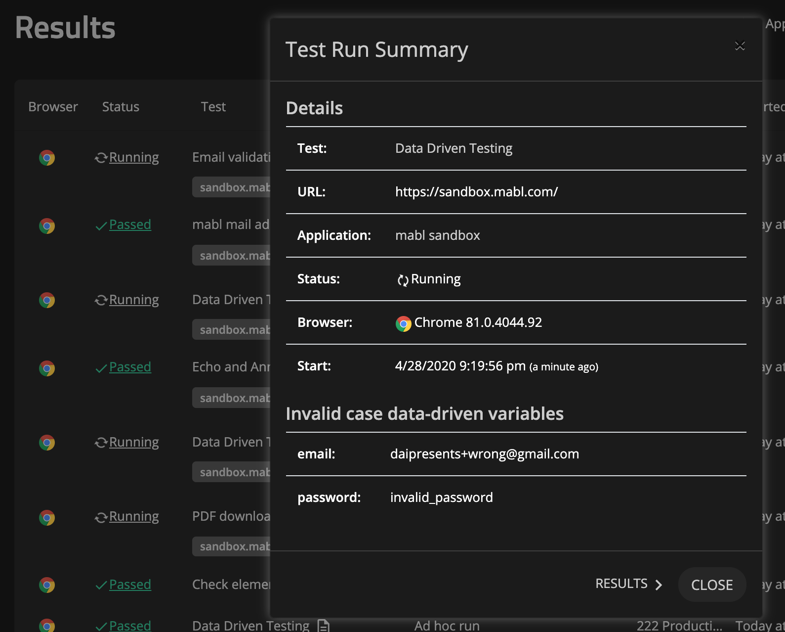
Task: Click the document icon next to Data Driven Testing
Action: coord(324,626)
